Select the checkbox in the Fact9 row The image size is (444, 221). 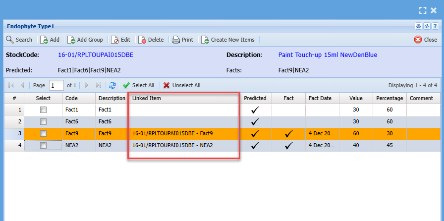pyautogui.click(x=43, y=134)
